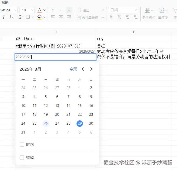Open the font family dropdown
This screenshot has width=177, height=170.
[8, 10]
